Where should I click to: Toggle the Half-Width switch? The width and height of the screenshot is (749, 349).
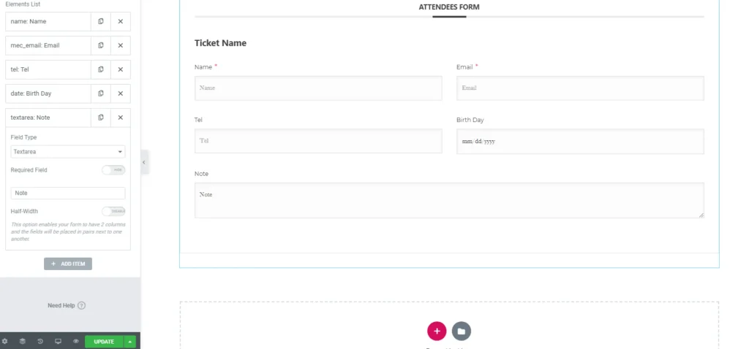(x=113, y=211)
